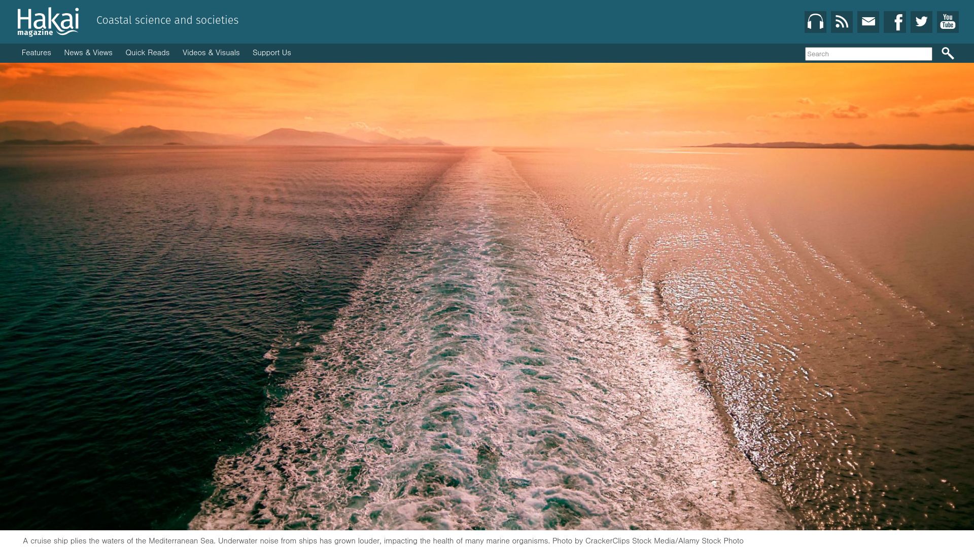Open the YouTube channel icon
This screenshot has height=547, width=974.
948,22
